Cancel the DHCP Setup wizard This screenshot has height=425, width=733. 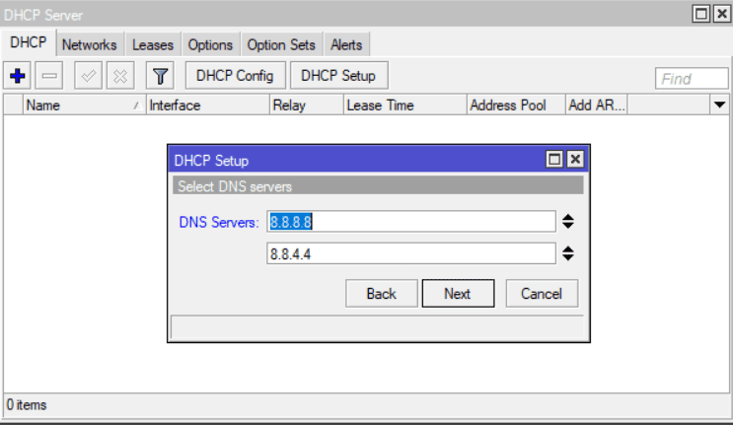(542, 293)
